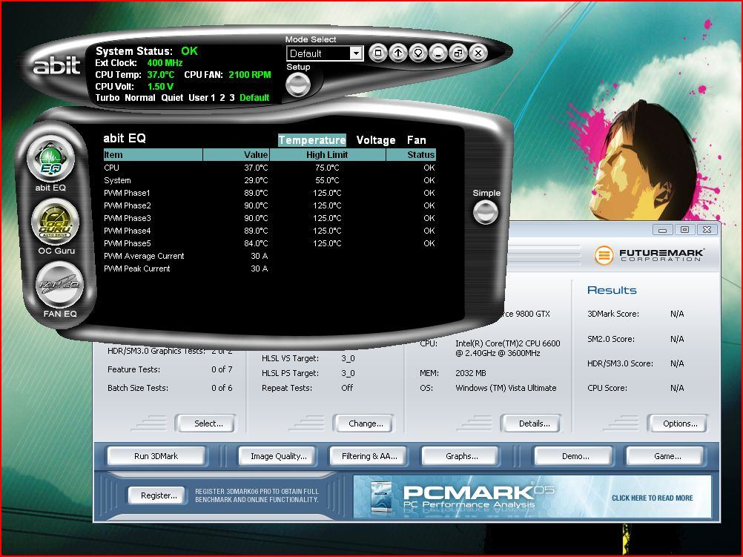Select the Turbo mode
The height and width of the screenshot is (557, 743).
(x=107, y=98)
